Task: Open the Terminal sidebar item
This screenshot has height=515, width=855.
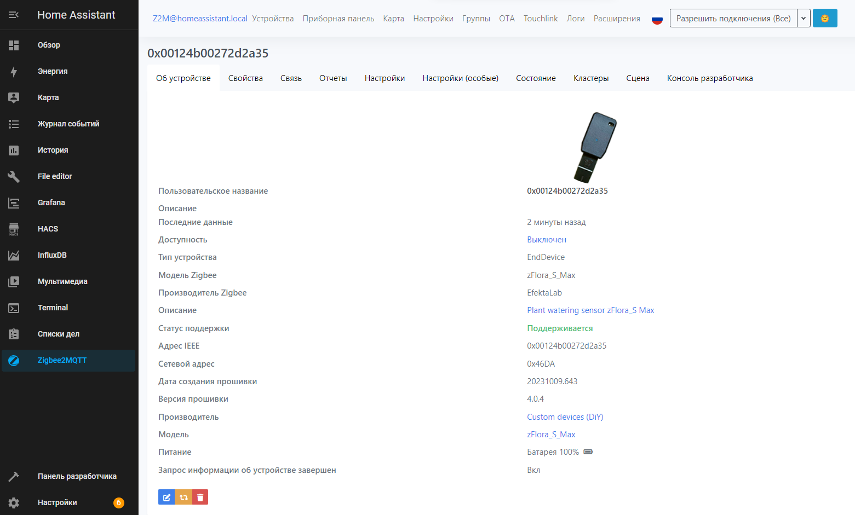Action: tap(53, 308)
